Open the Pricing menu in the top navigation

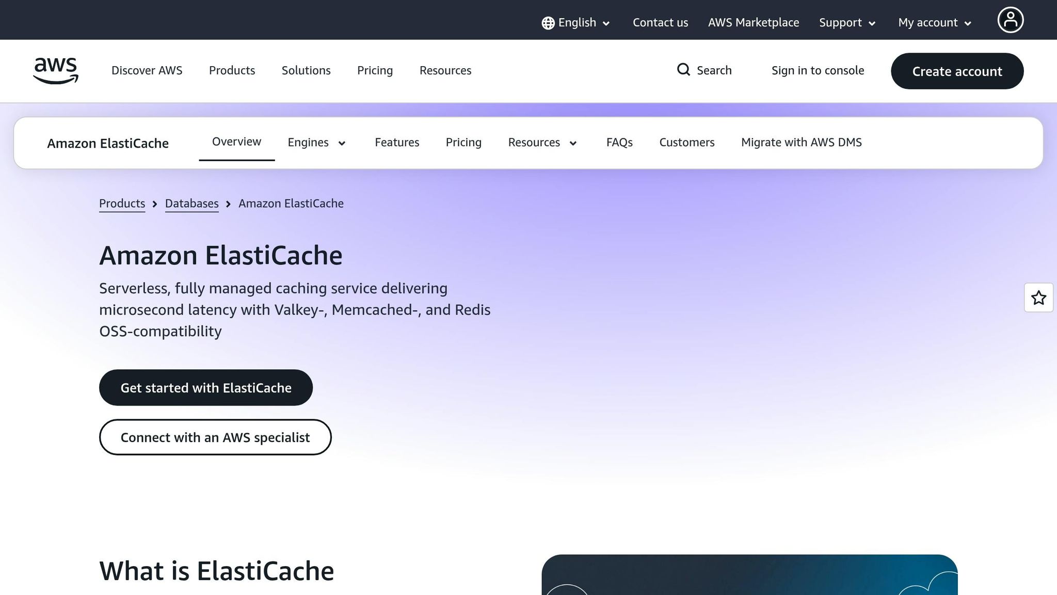tap(375, 70)
